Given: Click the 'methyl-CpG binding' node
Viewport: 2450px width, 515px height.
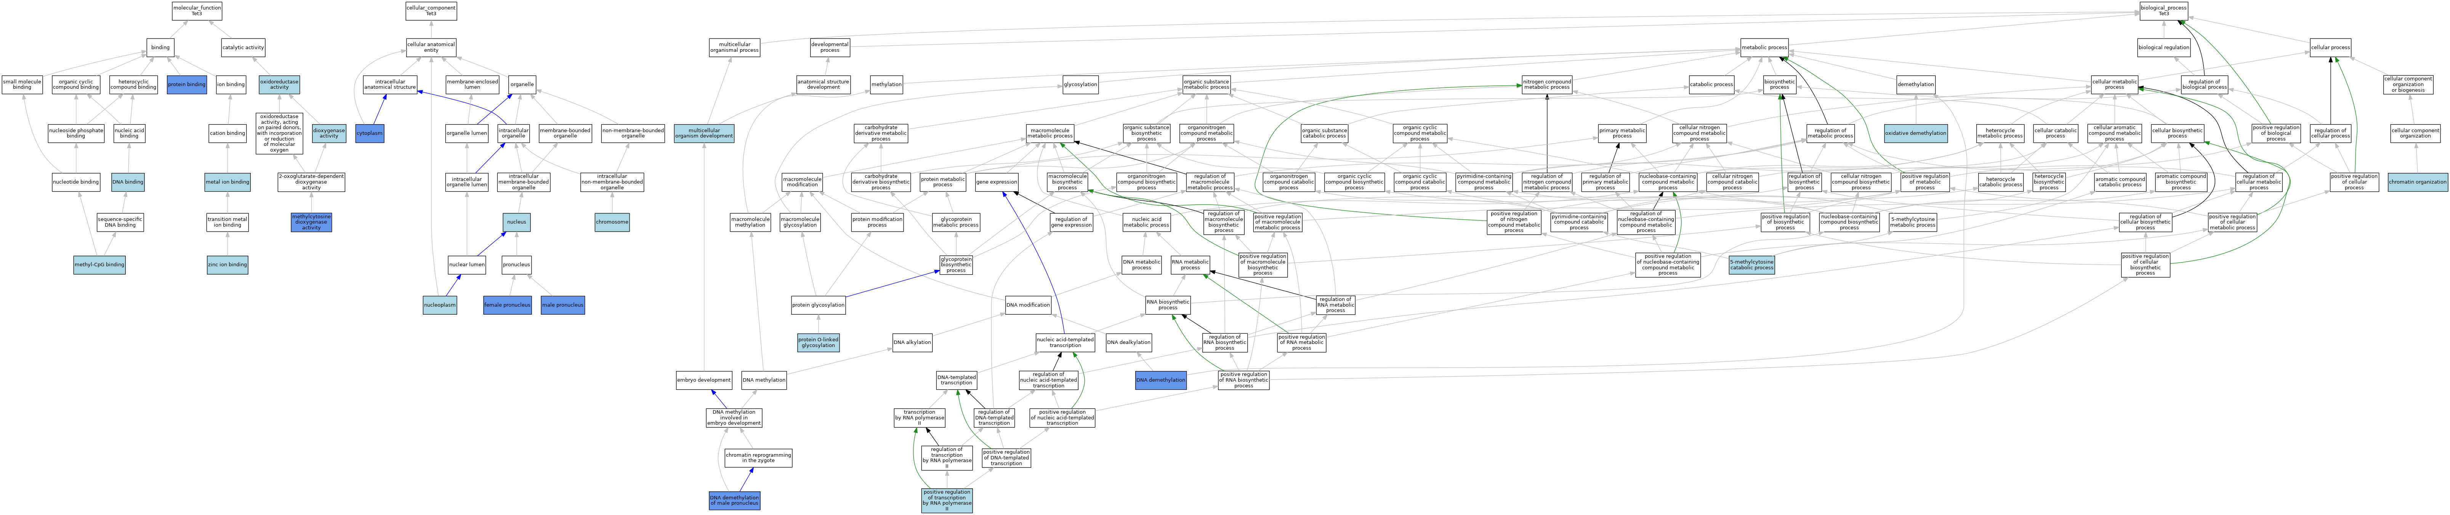Looking at the screenshot, I should tap(99, 265).
